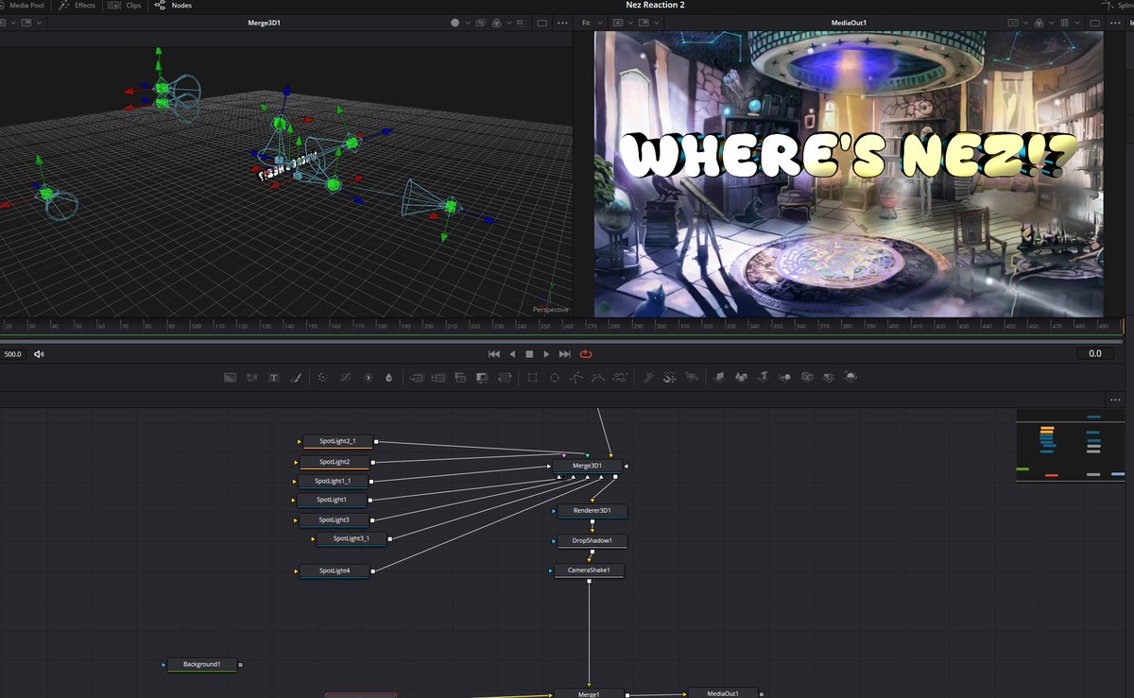Add a Text+ node from the toolbar

pyautogui.click(x=273, y=378)
